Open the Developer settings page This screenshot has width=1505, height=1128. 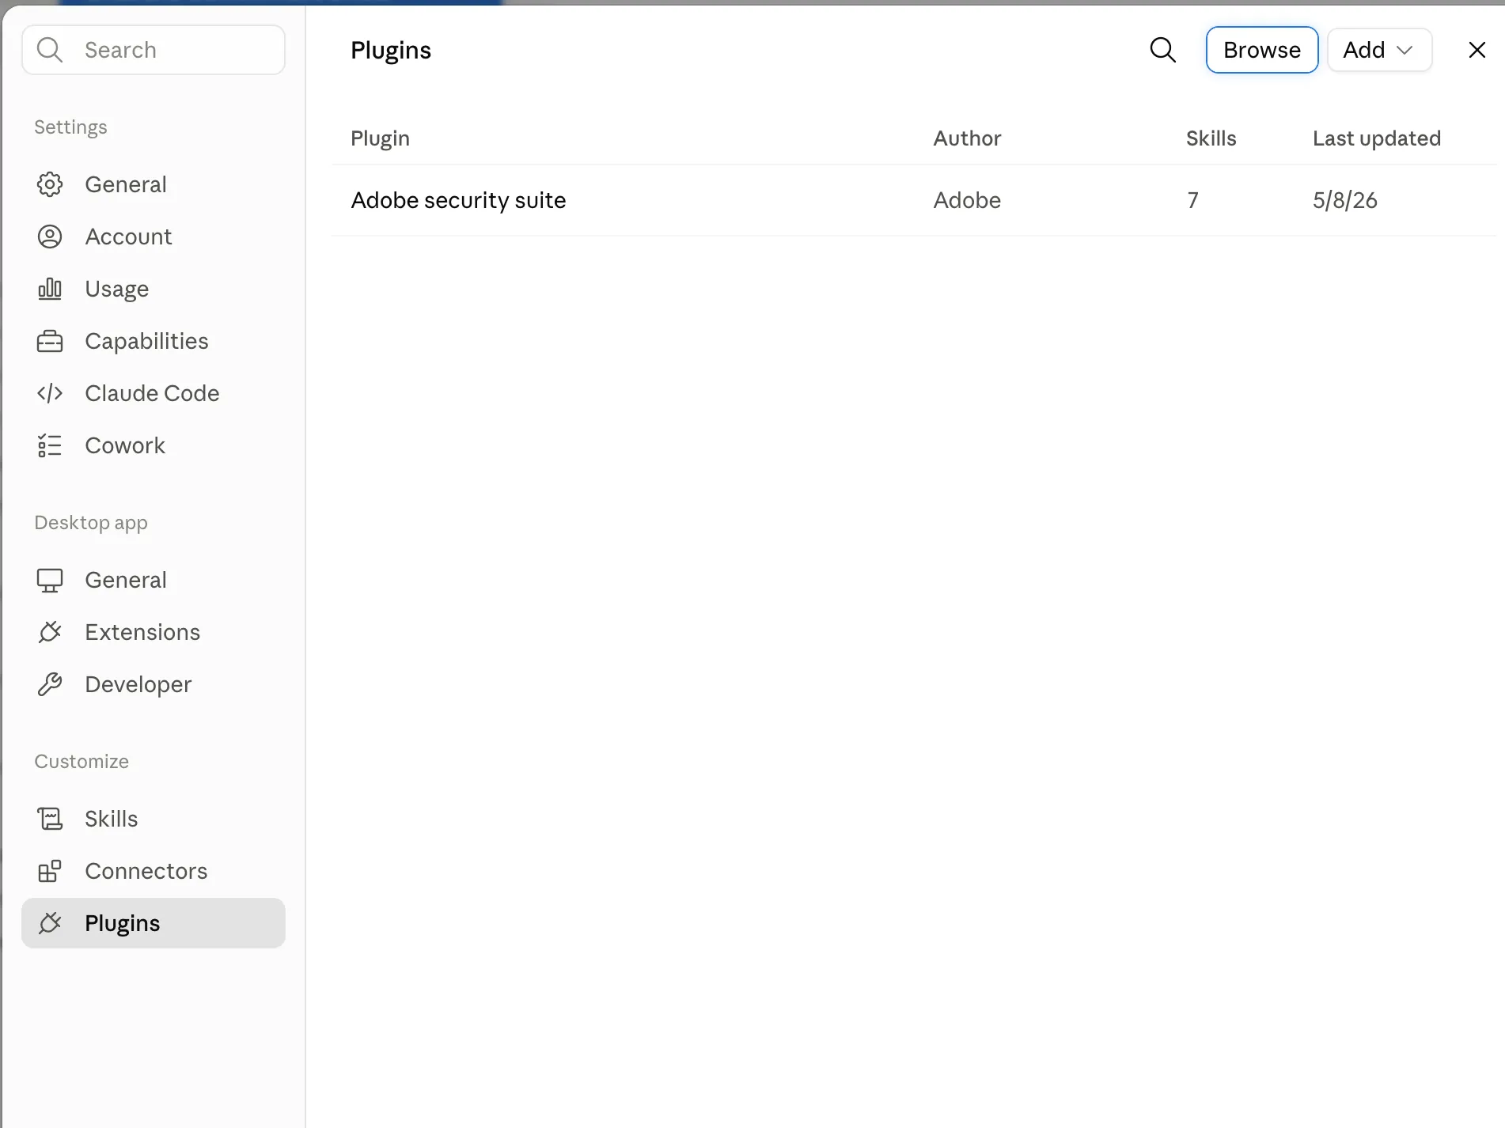point(154,684)
